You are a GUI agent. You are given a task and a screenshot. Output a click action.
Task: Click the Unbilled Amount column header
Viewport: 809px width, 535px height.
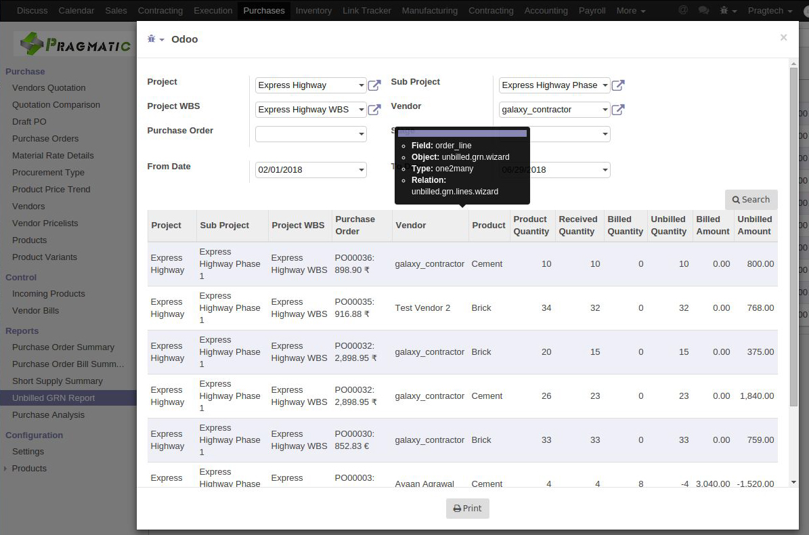[x=756, y=226]
